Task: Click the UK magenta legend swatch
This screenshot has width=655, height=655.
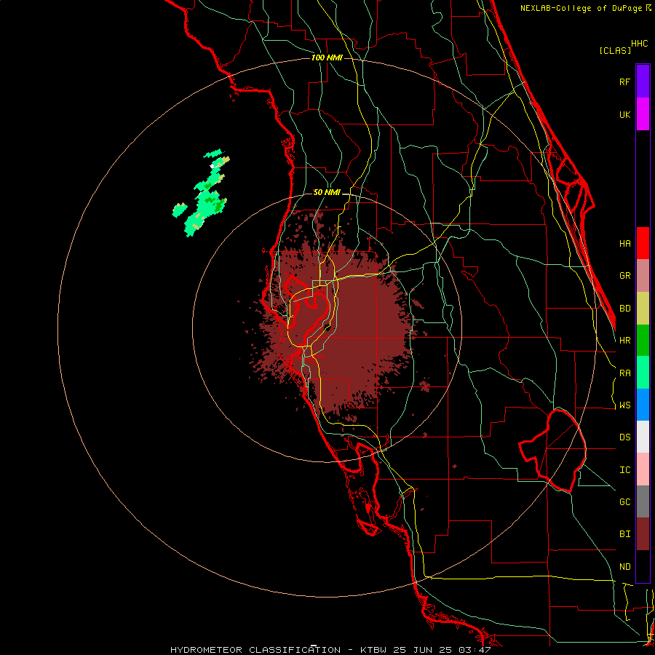Action: pos(643,114)
